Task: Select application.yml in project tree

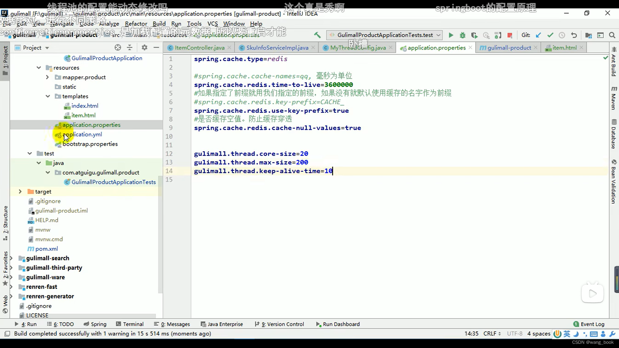Action: click(82, 134)
